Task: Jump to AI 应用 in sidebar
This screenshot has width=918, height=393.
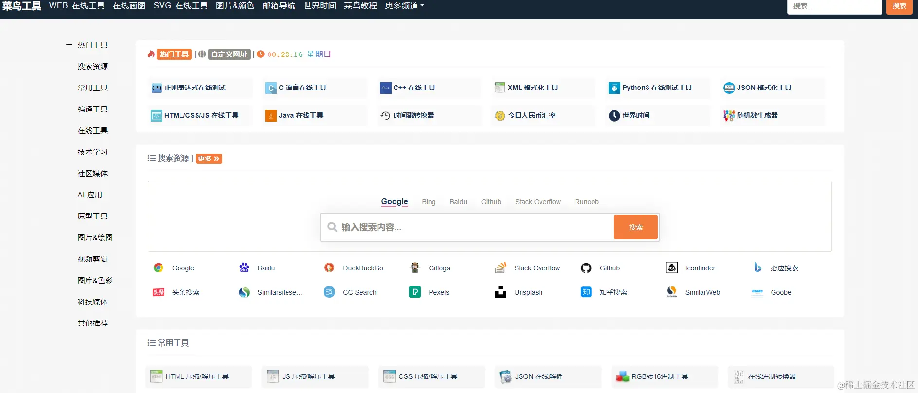Action: pyautogui.click(x=90, y=195)
